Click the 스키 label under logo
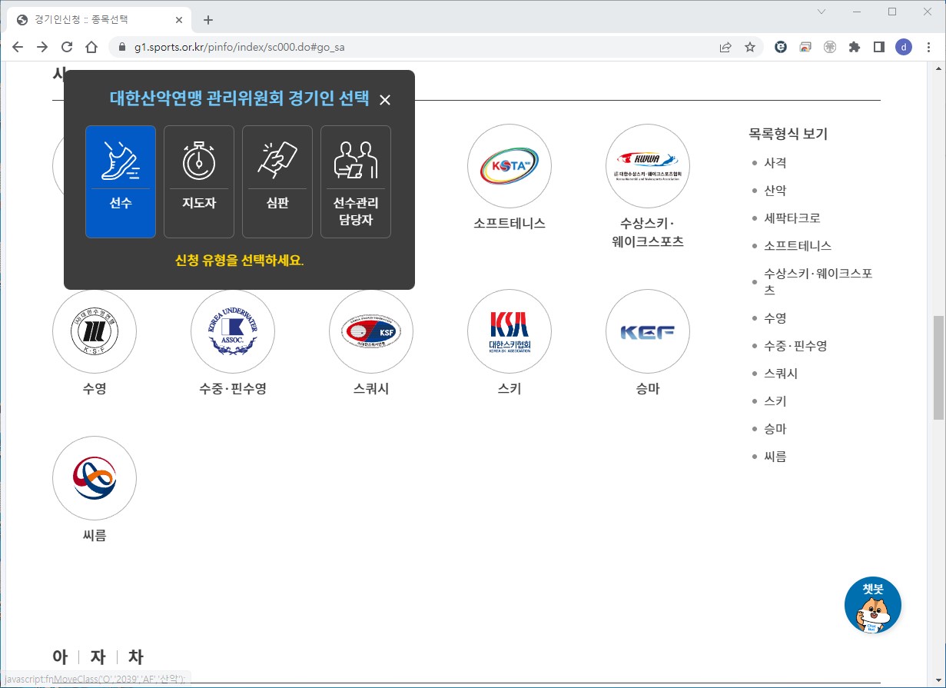The width and height of the screenshot is (946, 688). click(x=510, y=389)
